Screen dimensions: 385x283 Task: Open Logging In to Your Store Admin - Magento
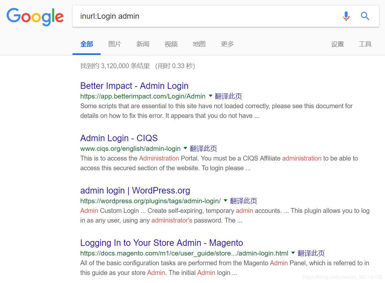click(x=161, y=243)
